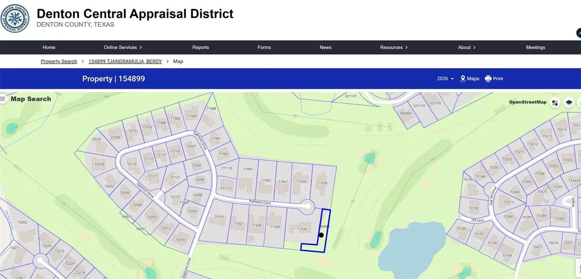The image size is (581, 279).
Task: Expand the About menu
Action: 466,48
